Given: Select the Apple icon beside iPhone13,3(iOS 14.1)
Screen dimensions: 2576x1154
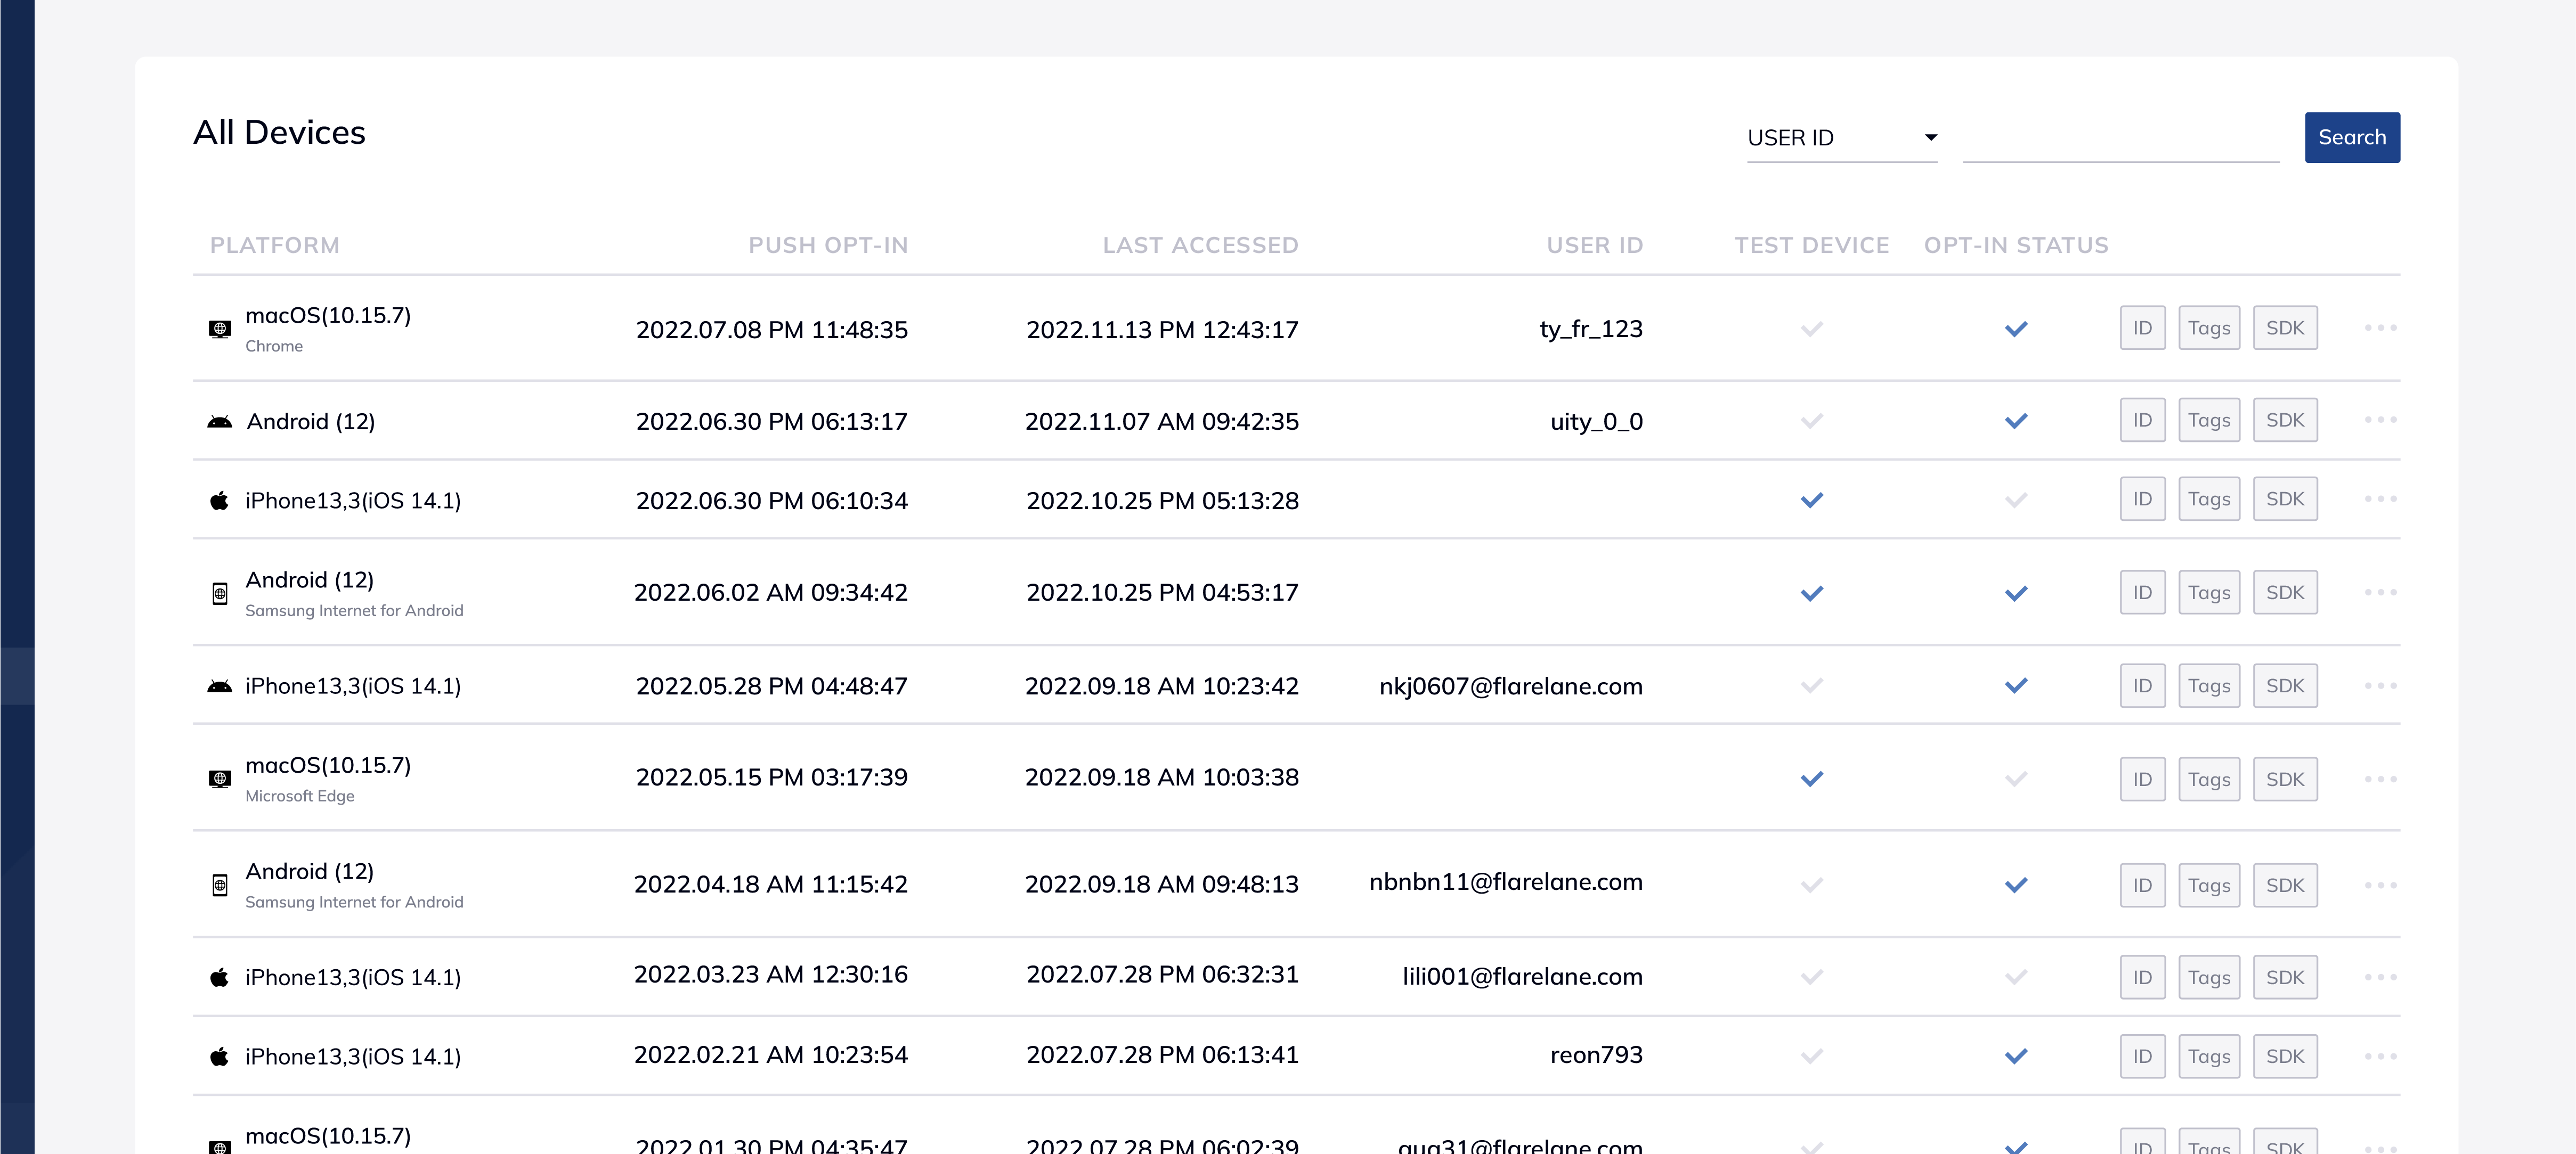Looking at the screenshot, I should pyautogui.click(x=220, y=500).
